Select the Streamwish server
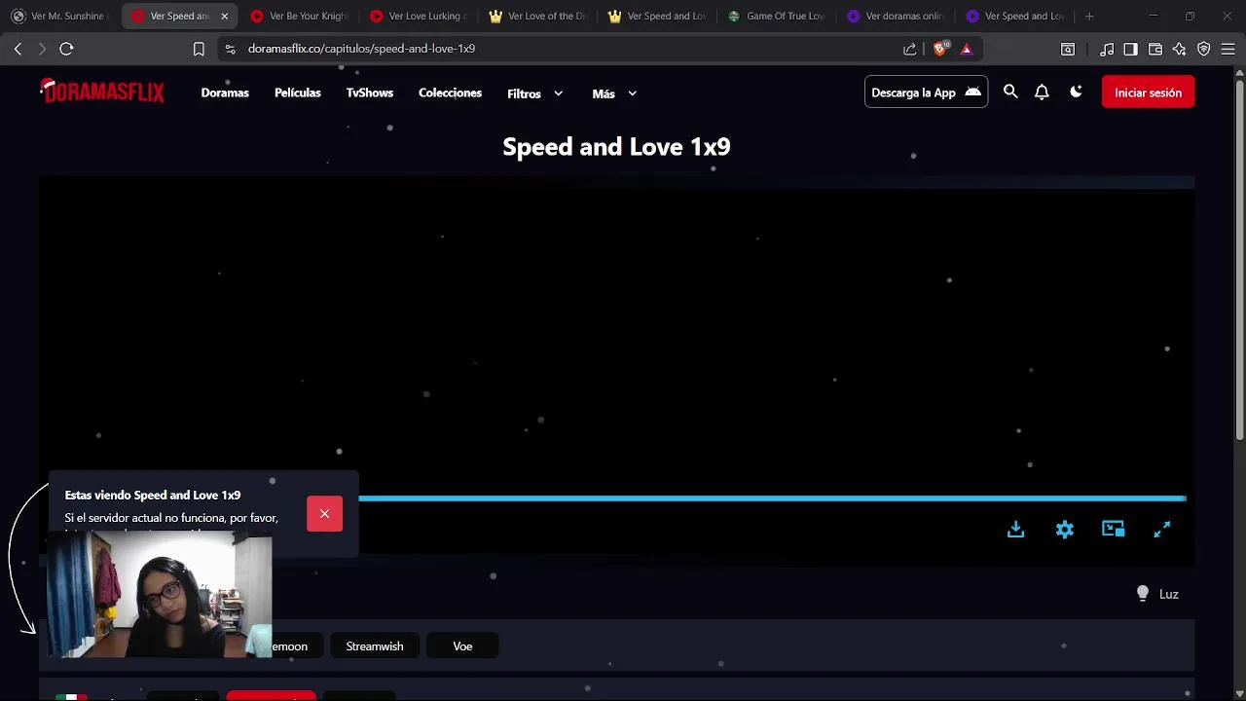 pos(375,646)
